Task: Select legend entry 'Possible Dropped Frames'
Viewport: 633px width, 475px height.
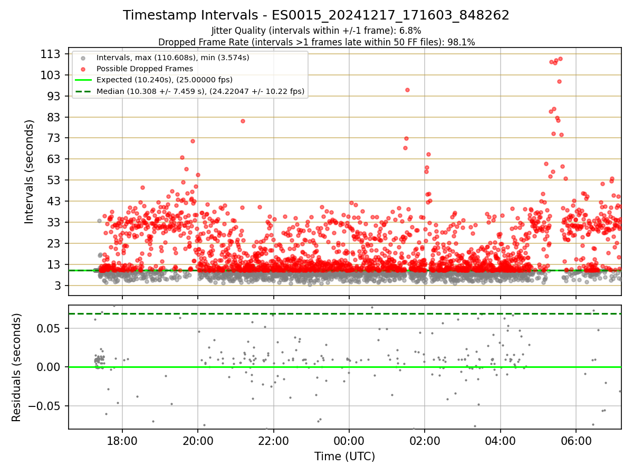Action: point(145,69)
